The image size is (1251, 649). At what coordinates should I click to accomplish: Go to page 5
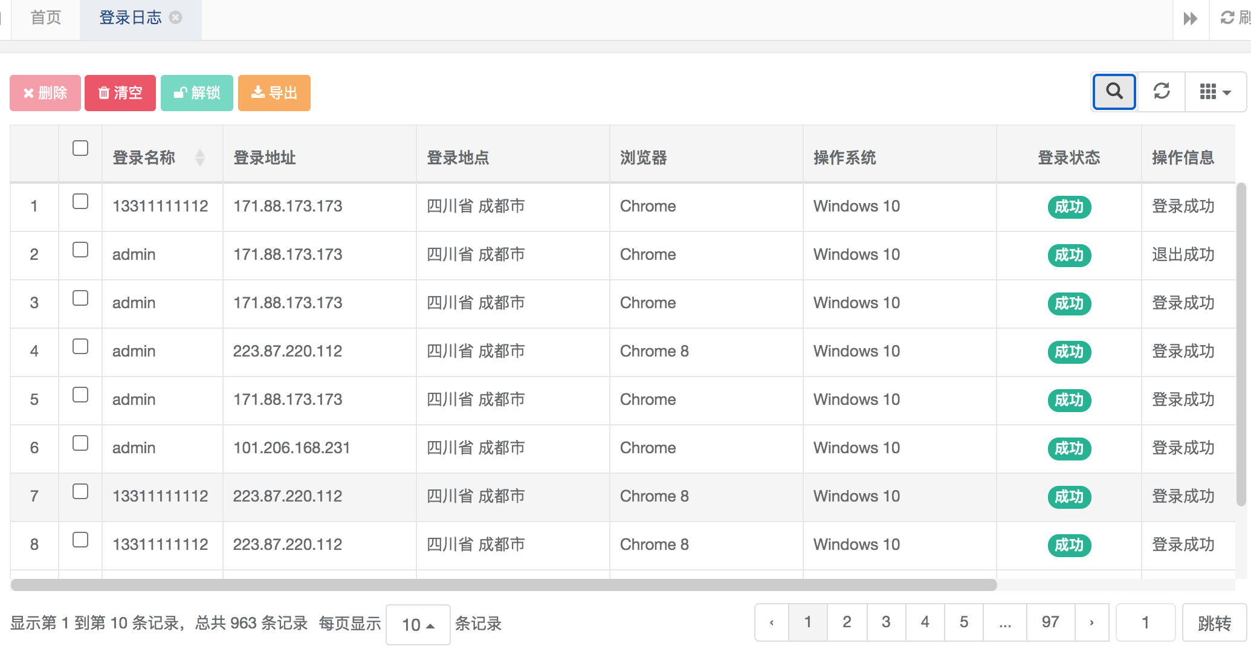point(964,622)
